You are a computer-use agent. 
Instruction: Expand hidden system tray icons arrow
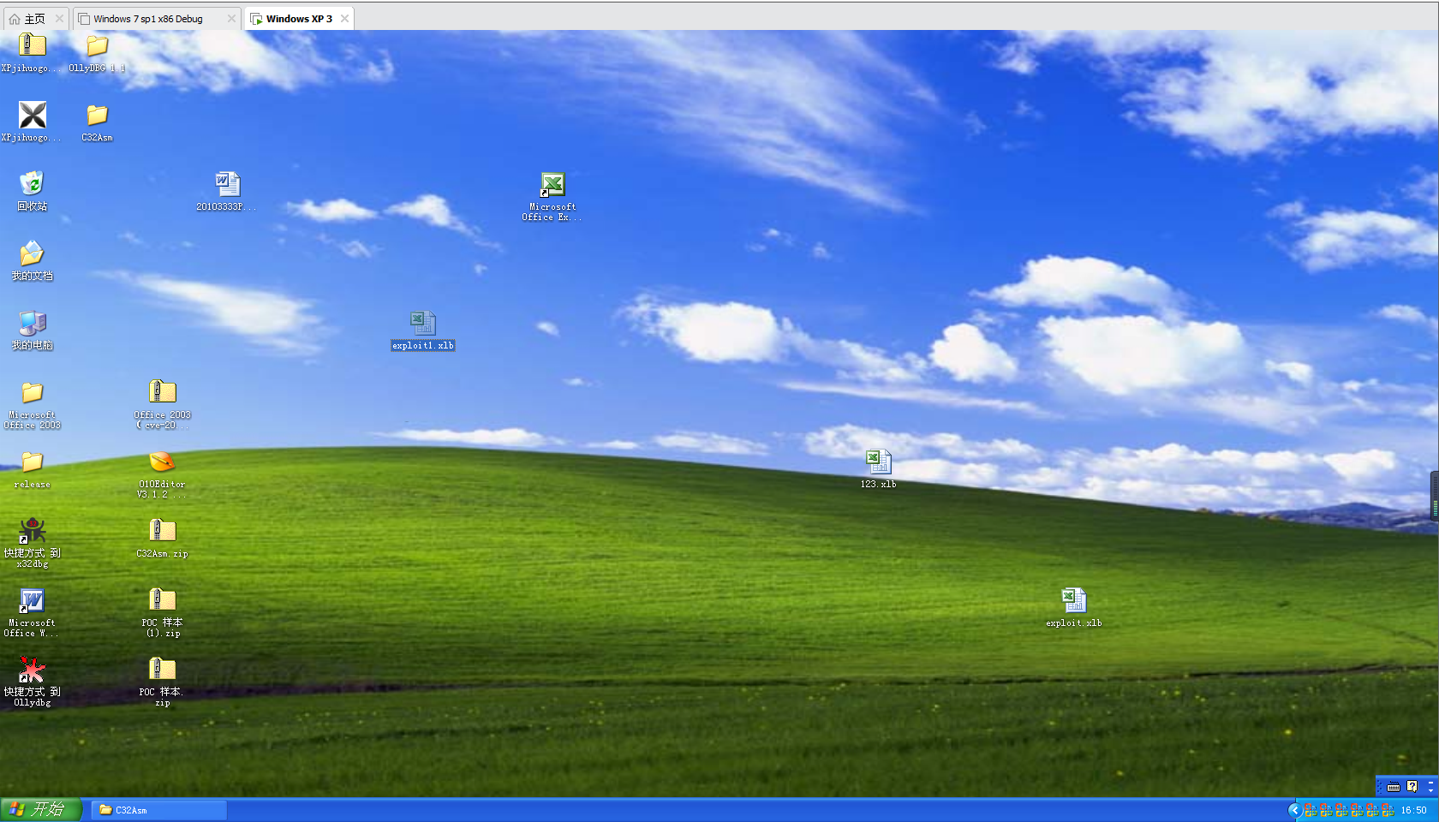tap(1294, 810)
